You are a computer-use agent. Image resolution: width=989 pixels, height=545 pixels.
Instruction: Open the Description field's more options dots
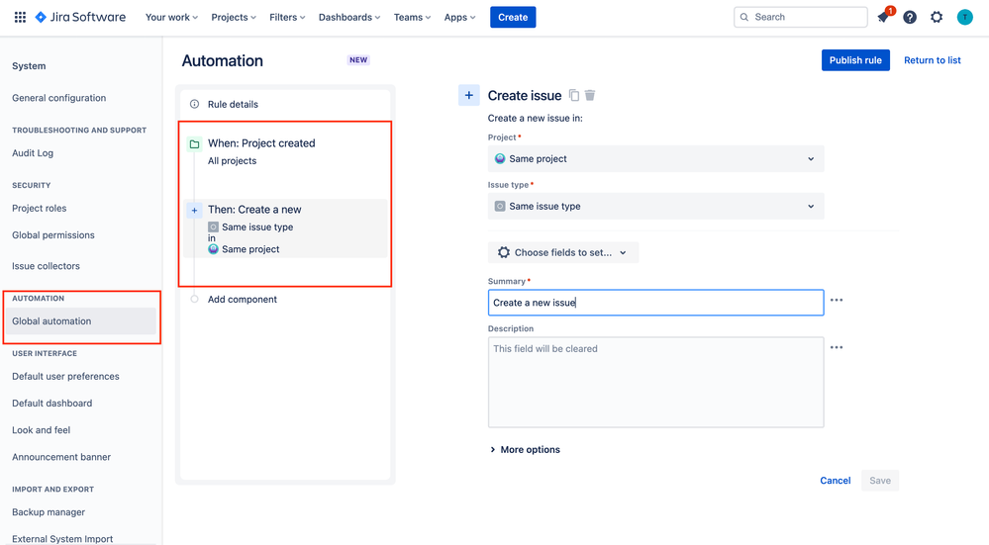coord(837,347)
